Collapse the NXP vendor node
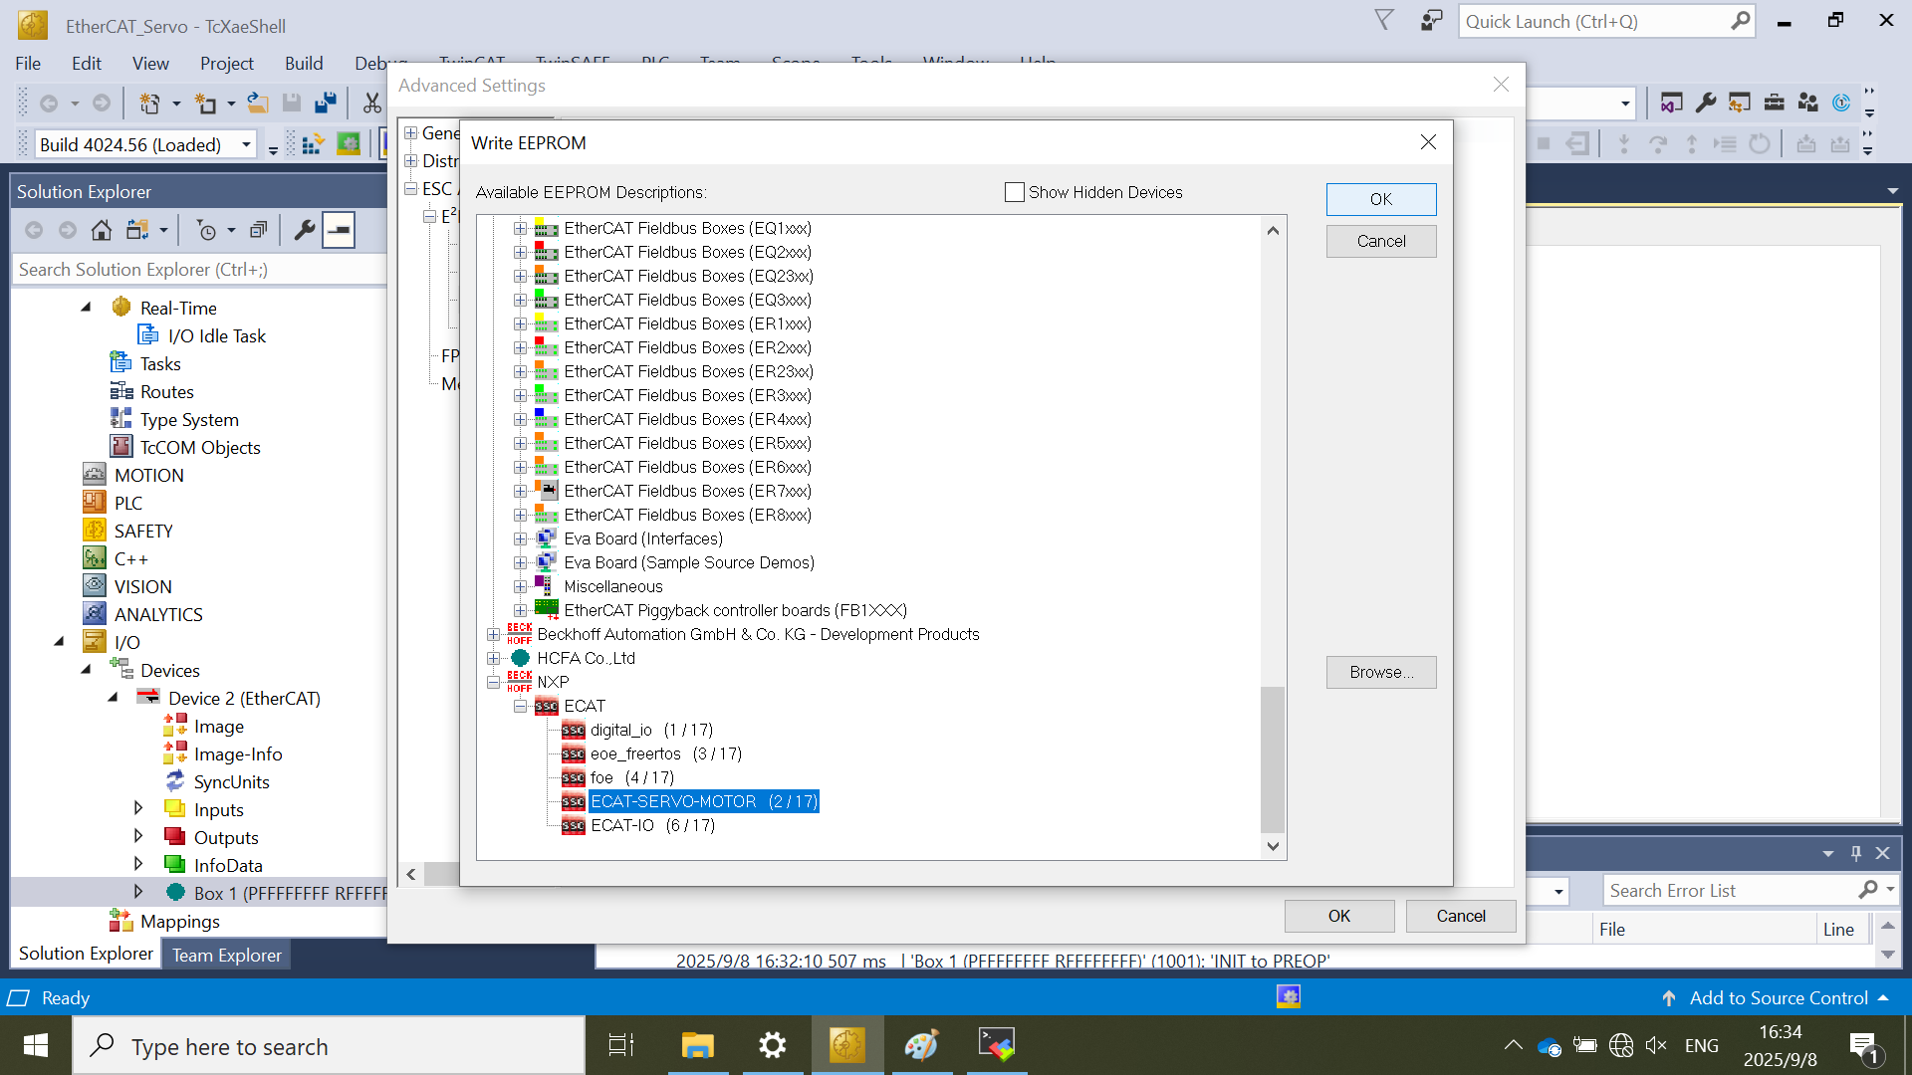Viewport: 1912px width, 1075px height. pyautogui.click(x=494, y=682)
